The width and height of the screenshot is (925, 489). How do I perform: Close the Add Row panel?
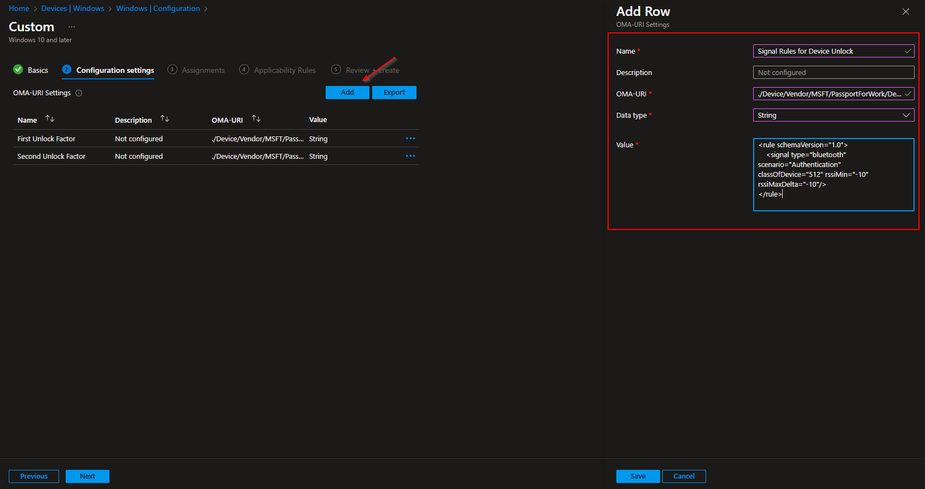click(906, 11)
